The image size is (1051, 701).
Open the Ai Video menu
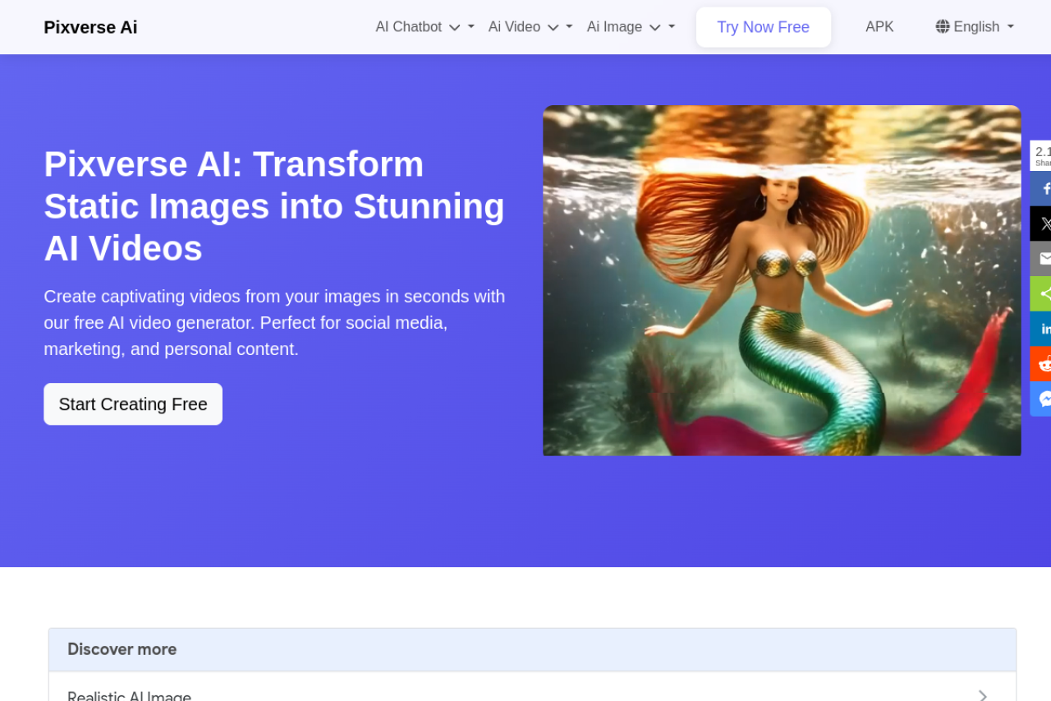tap(530, 27)
